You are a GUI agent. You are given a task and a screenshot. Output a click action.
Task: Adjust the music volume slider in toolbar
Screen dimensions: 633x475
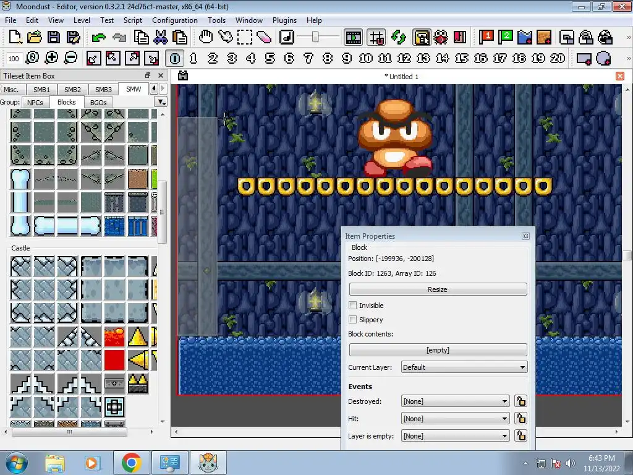click(315, 38)
